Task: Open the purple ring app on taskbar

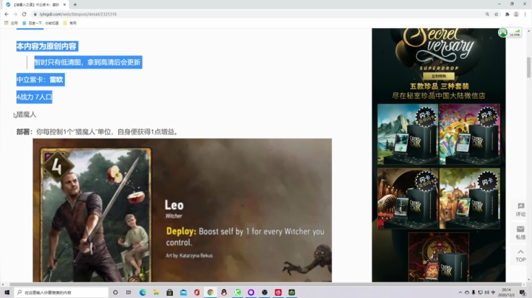Action: coord(251,292)
